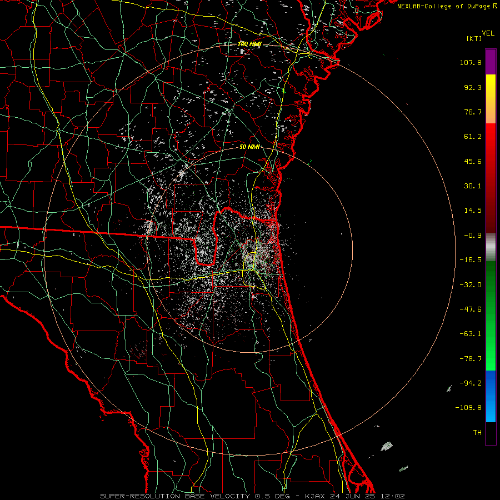Image resolution: width=500 pixels, height=500 pixels.
Task: Click the -47.6 legend value
Action: pyautogui.click(x=471, y=309)
